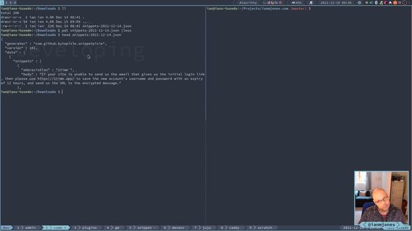Image resolution: width=412 pixels, height=231 pixels.
Task: Click the "abbreviation" : "1time`" line
Action: pos(48,70)
